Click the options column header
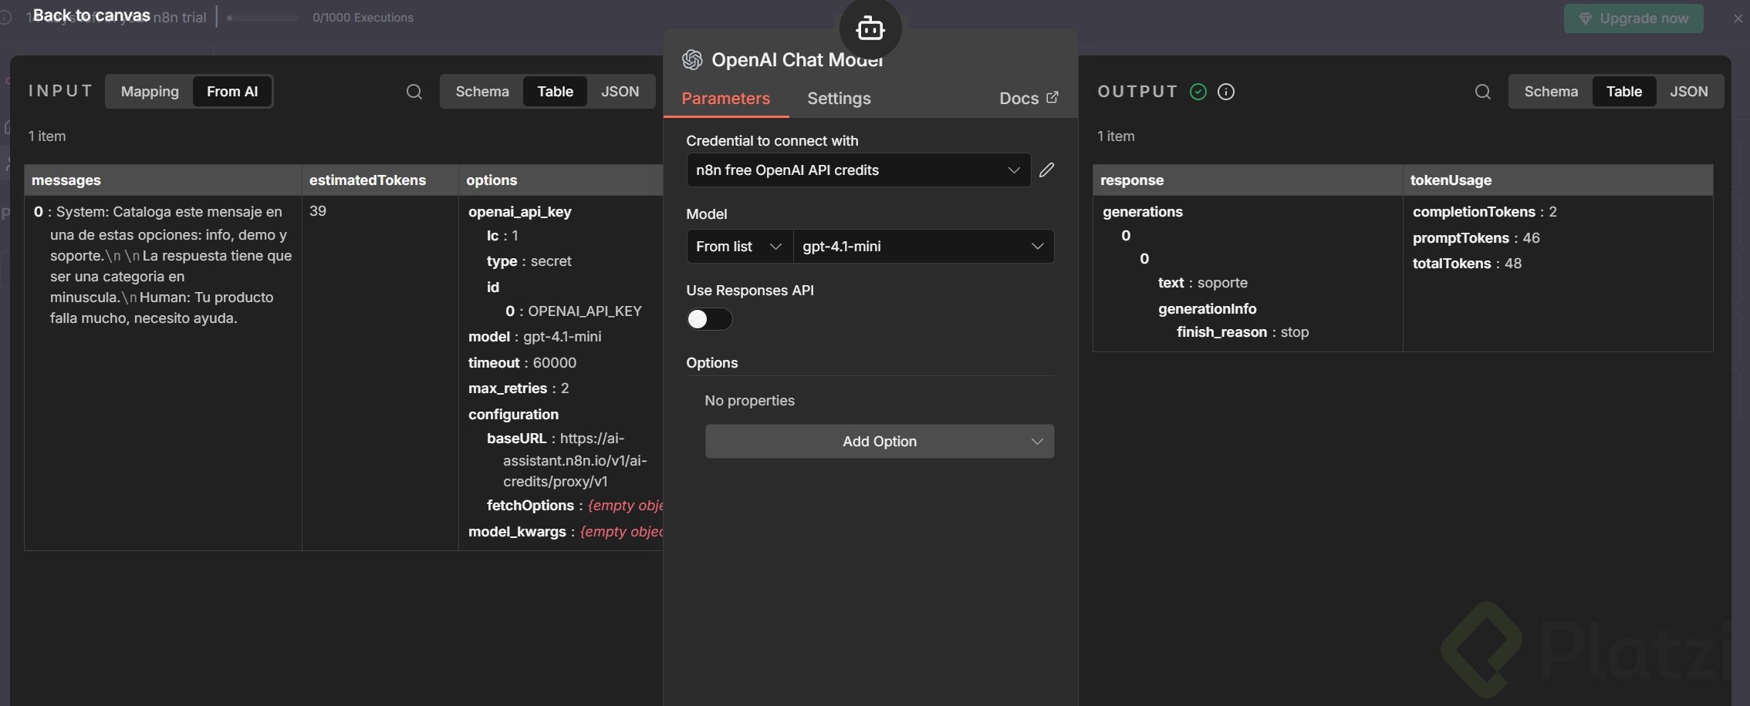1750x706 pixels. 561,180
